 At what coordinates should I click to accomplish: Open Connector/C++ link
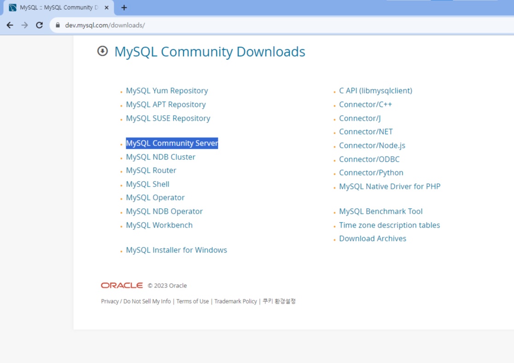click(x=366, y=104)
